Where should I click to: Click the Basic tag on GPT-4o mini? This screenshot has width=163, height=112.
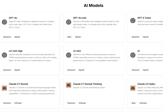coord(69,37)
